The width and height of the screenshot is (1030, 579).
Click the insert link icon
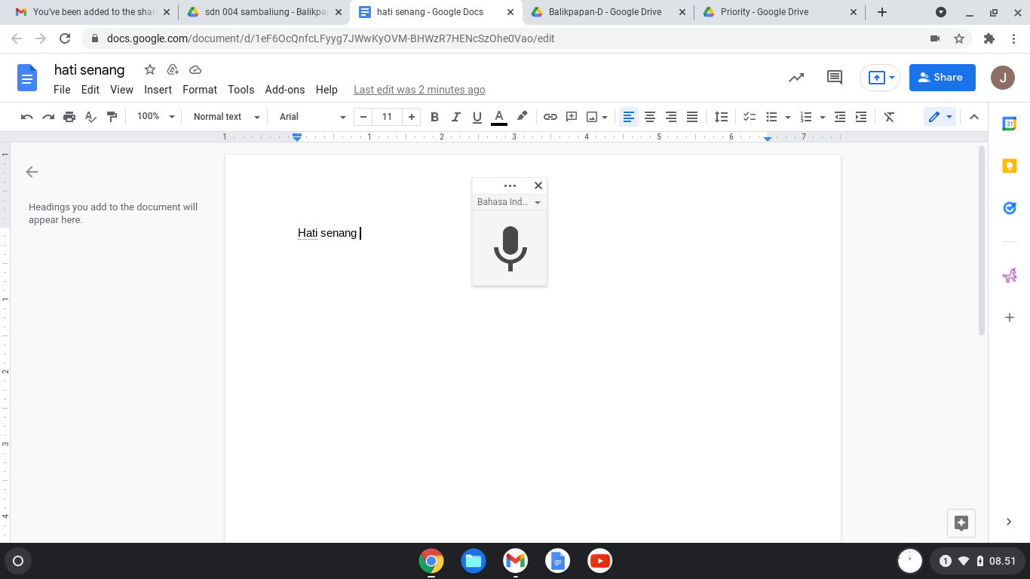click(x=550, y=117)
